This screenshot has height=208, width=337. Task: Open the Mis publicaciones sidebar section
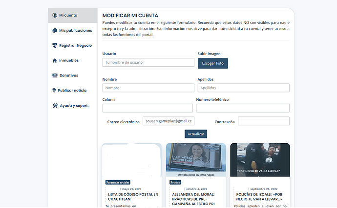click(x=75, y=31)
